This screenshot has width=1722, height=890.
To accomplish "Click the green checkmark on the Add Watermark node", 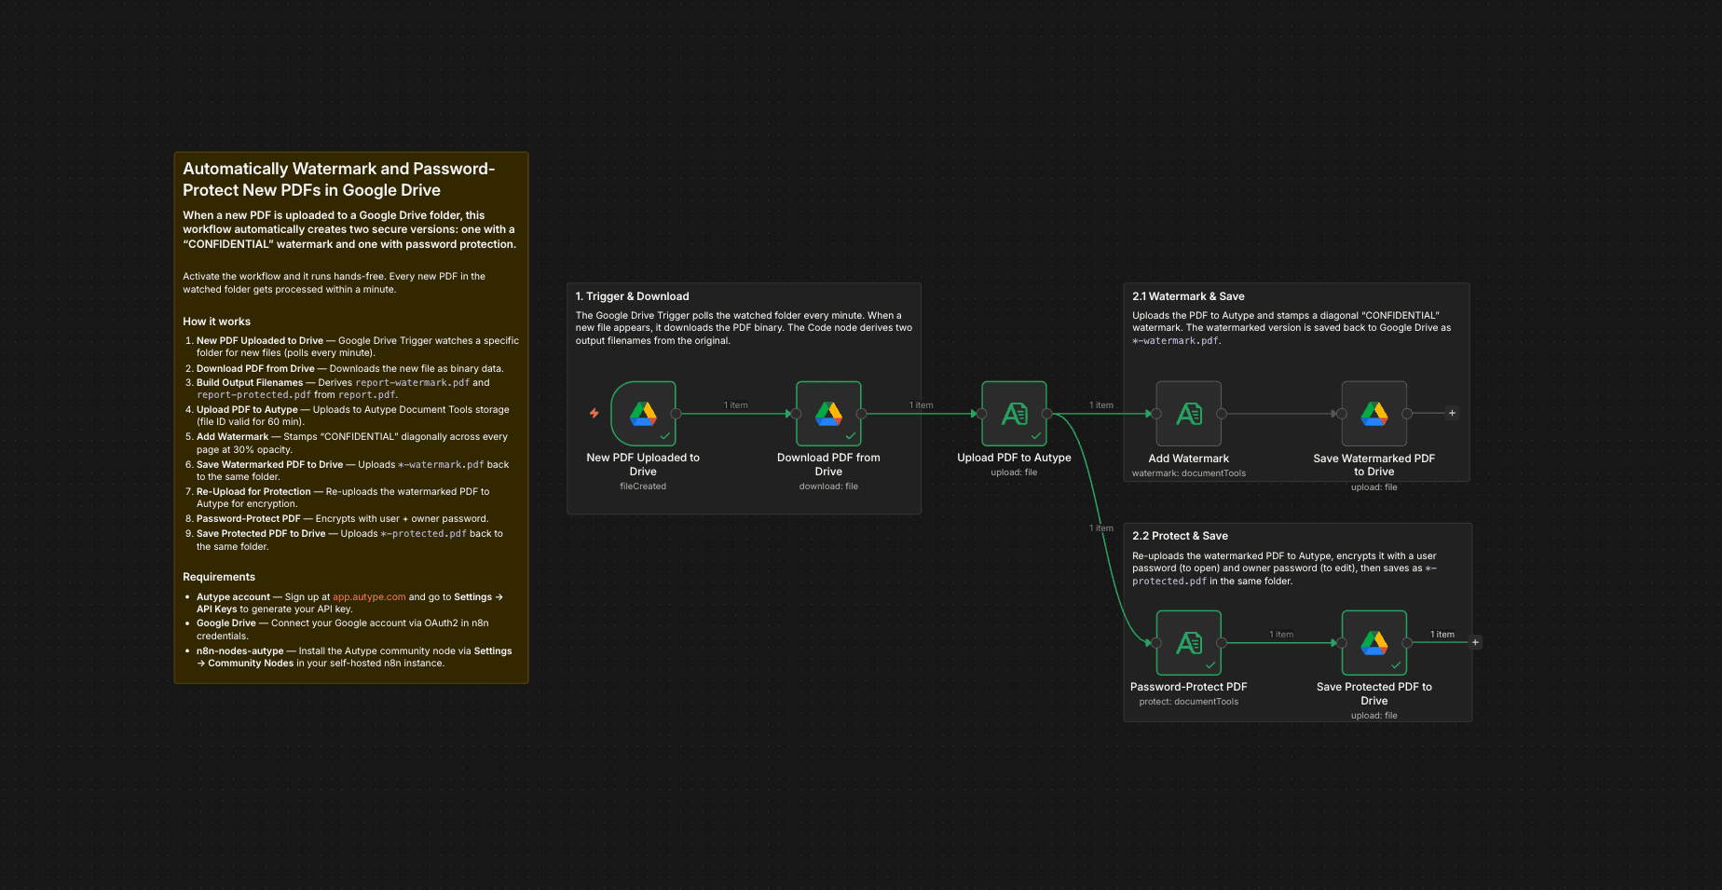I will coord(1211,435).
